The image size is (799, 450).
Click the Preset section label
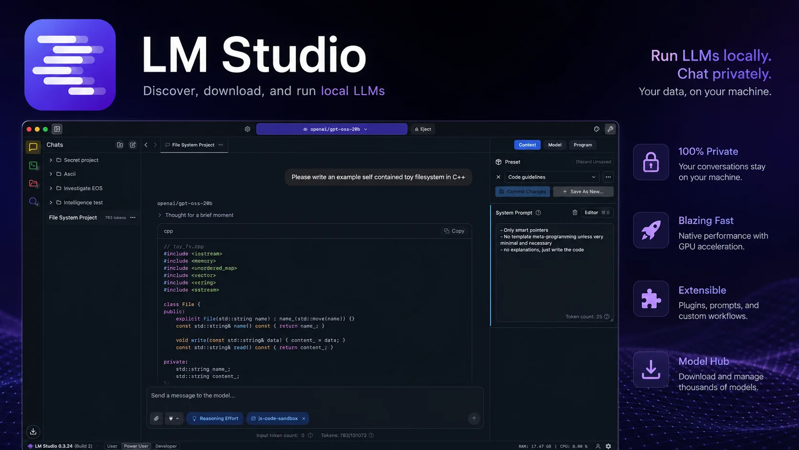(x=512, y=162)
